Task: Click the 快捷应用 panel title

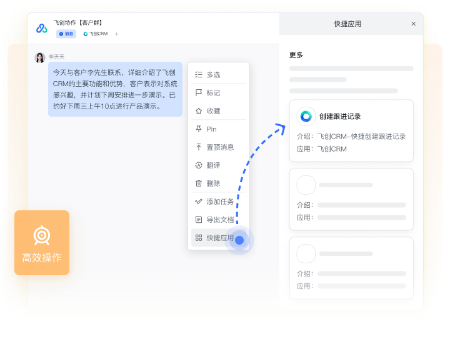Action: click(347, 24)
